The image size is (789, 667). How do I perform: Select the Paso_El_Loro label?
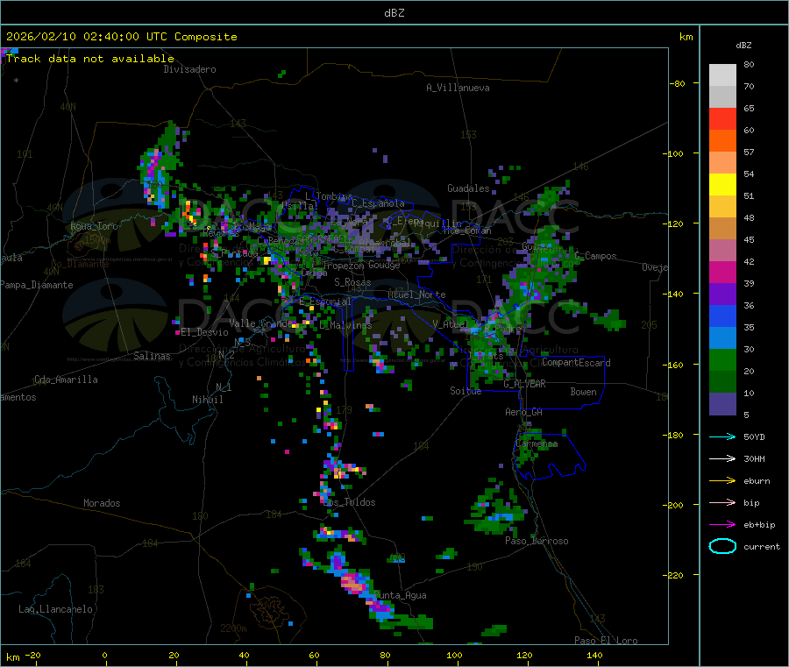pos(606,641)
